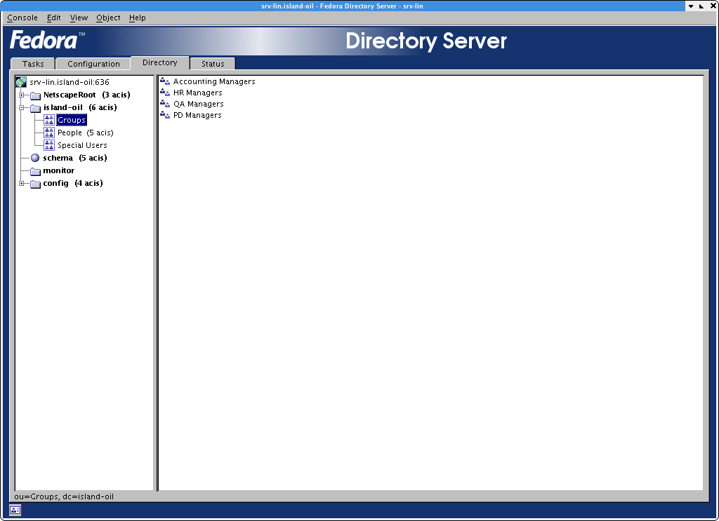Click the HR Managers group icon
Screen dimensions: 719x521
(165, 93)
